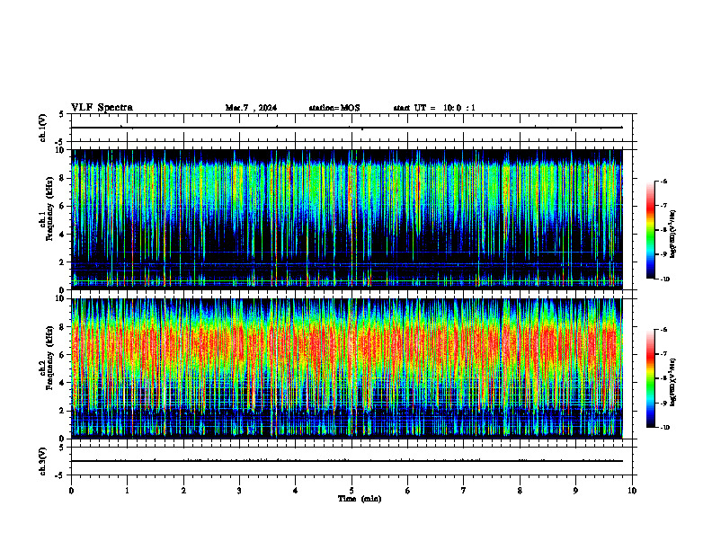Click the "-5" tick of ch.3(V) axis
The height and width of the screenshot is (550, 712).
point(60,475)
